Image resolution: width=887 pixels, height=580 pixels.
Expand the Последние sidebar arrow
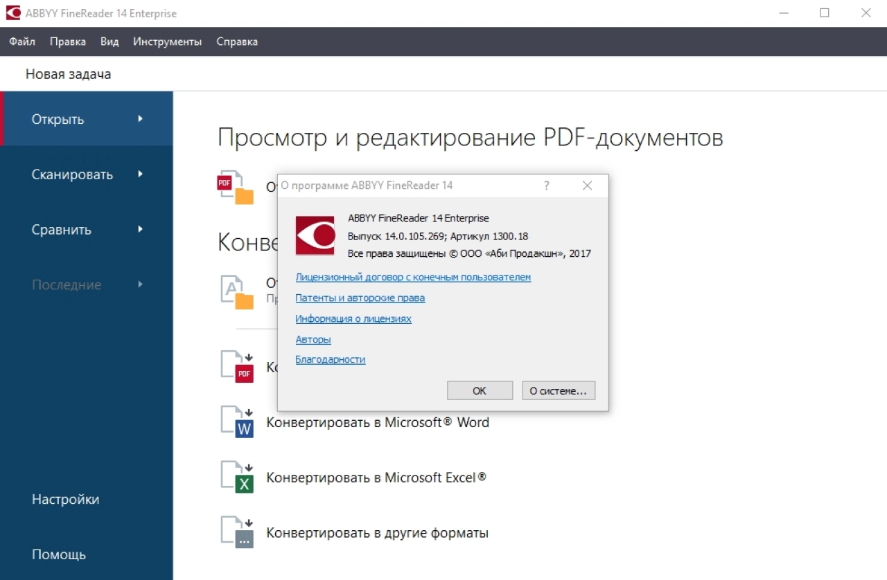[x=140, y=284]
